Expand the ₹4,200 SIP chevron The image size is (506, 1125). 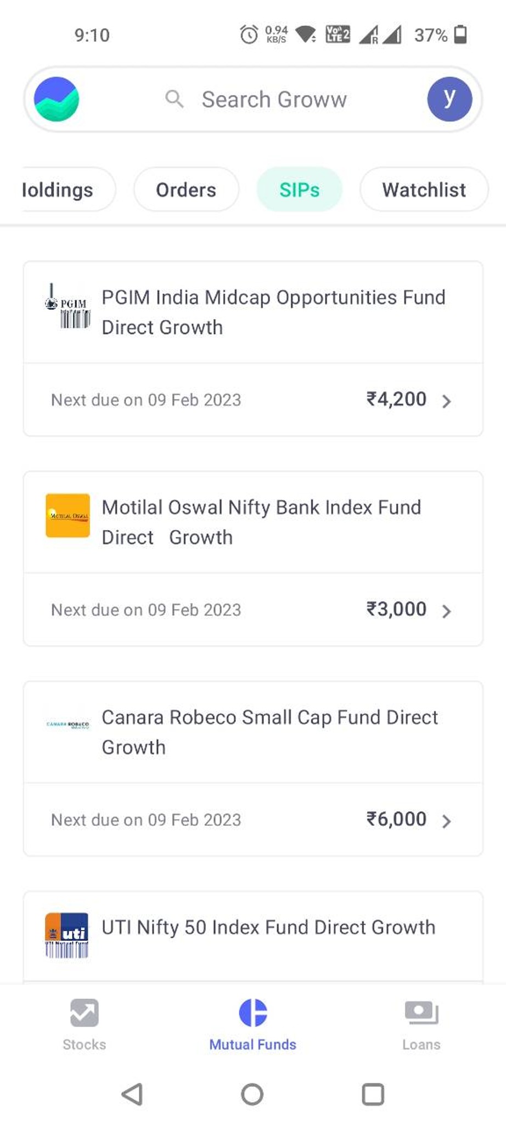click(447, 401)
